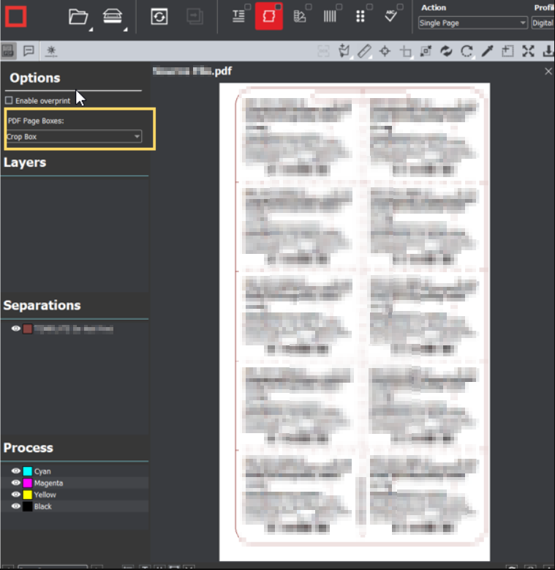Select the crop tool icon
The width and height of the screenshot is (555, 570).
[x=405, y=51]
